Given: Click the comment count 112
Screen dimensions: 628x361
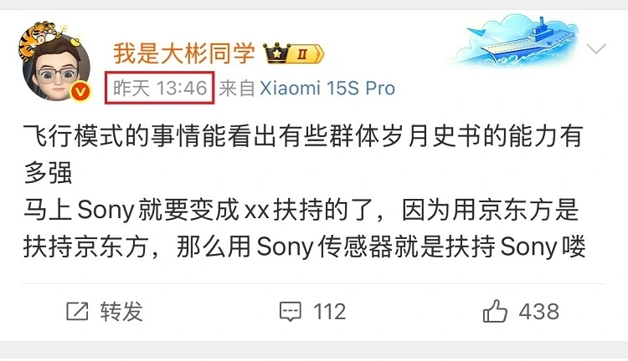Looking at the screenshot, I should point(329,312).
